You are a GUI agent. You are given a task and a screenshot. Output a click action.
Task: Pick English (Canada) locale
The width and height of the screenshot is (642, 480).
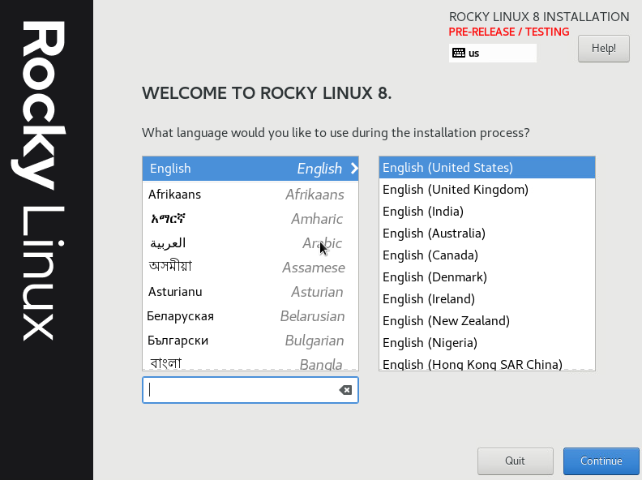click(487, 255)
